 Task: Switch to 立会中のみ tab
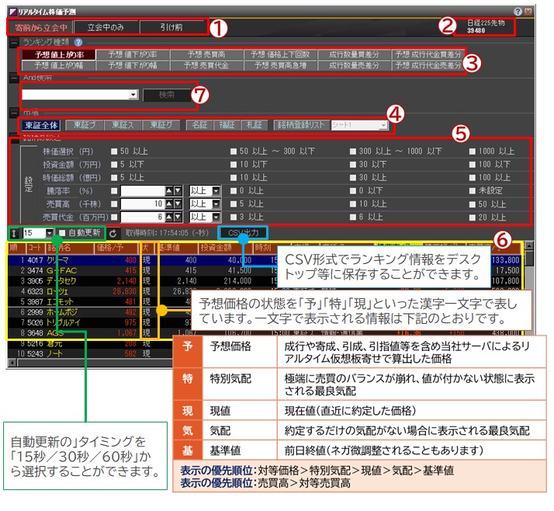click(107, 27)
